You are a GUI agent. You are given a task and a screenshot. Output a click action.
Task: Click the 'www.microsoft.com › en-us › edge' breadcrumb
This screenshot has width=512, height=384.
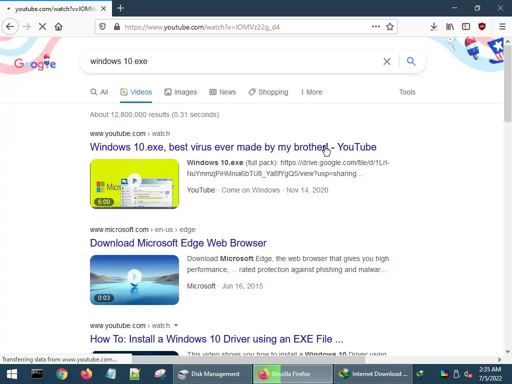click(142, 229)
